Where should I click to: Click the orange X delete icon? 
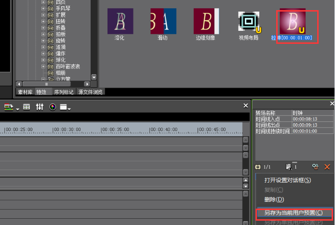(x=327, y=167)
